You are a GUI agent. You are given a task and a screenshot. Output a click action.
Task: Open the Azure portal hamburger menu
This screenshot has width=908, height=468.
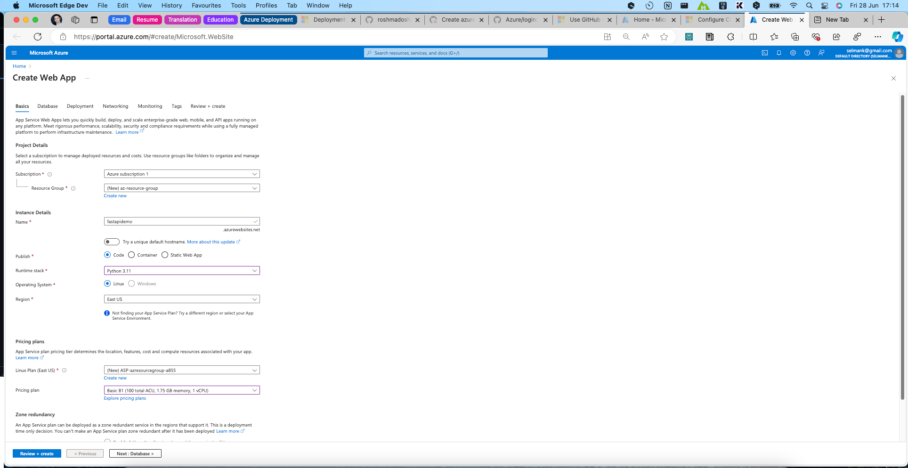coord(14,53)
